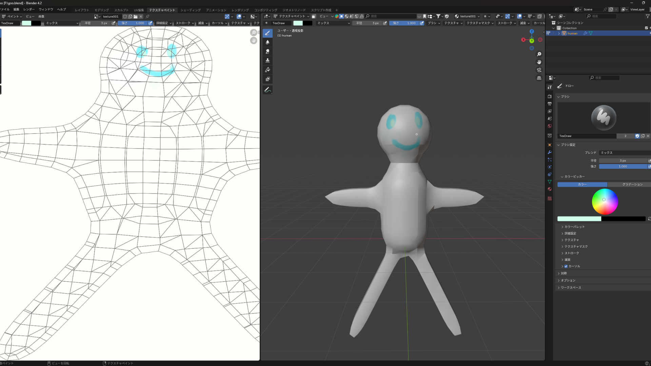Expand the human object in outliner

pyautogui.click(x=559, y=33)
